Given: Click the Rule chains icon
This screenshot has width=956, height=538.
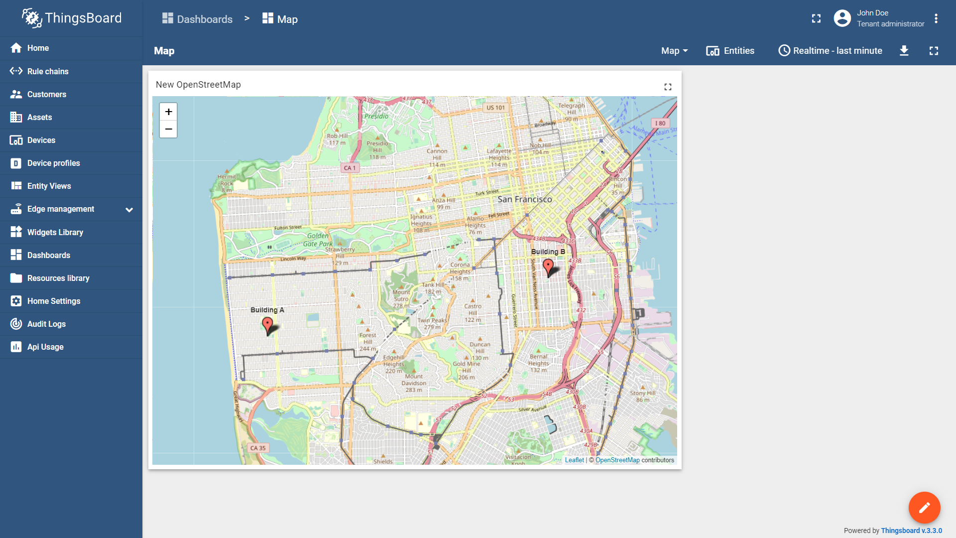Looking at the screenshot, I should pos(16,71).
